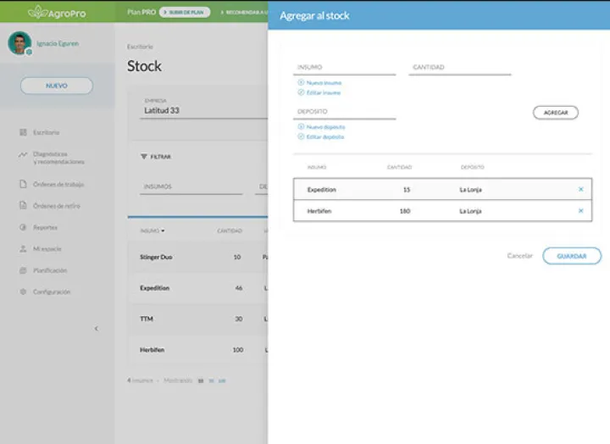Click the funnel icon next to Filtrar
This screenshot has height=444, width=610.
(x=143, y=157)
